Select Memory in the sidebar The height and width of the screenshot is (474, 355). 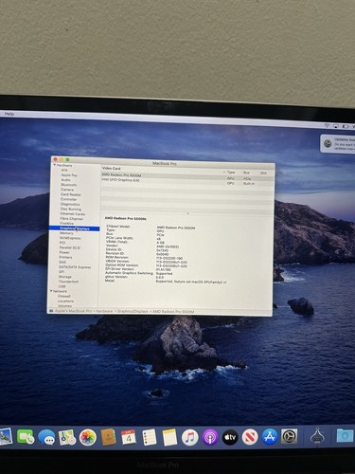(x=66, y=233)
